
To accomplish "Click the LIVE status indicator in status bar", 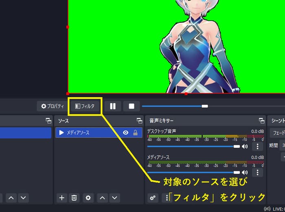I will pos(274,209).
